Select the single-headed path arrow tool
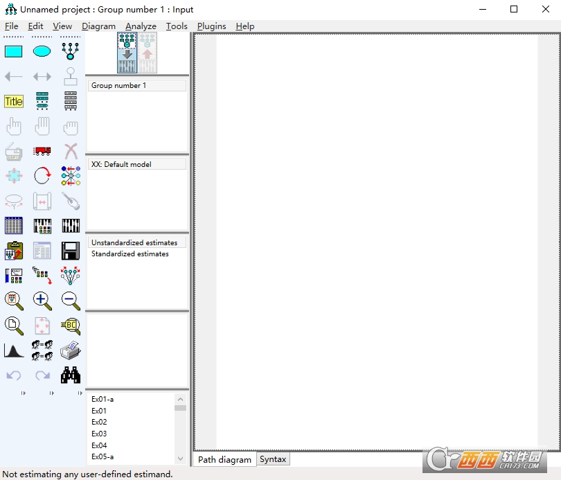 [14, 77]
